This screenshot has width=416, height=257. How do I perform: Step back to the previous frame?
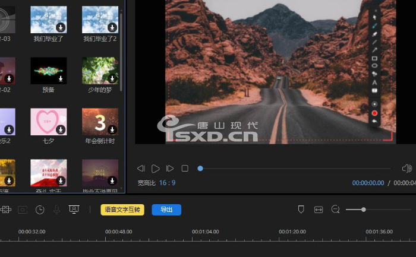[141, 168]
